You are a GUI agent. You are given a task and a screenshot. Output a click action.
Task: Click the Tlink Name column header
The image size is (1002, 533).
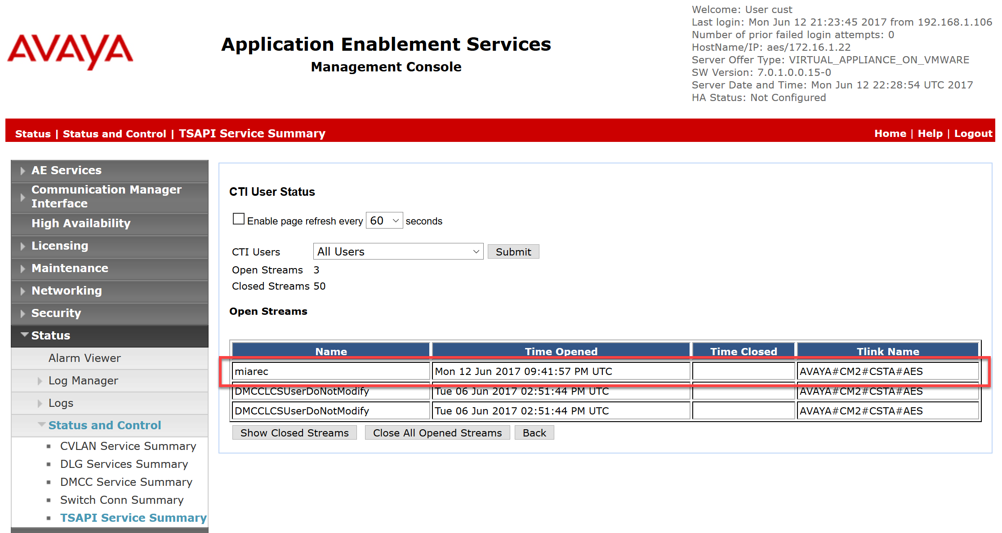tap(888, 351)
